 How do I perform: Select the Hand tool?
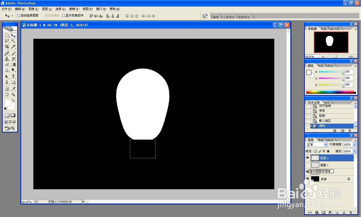pyautogui.click(x=6, y=94)
